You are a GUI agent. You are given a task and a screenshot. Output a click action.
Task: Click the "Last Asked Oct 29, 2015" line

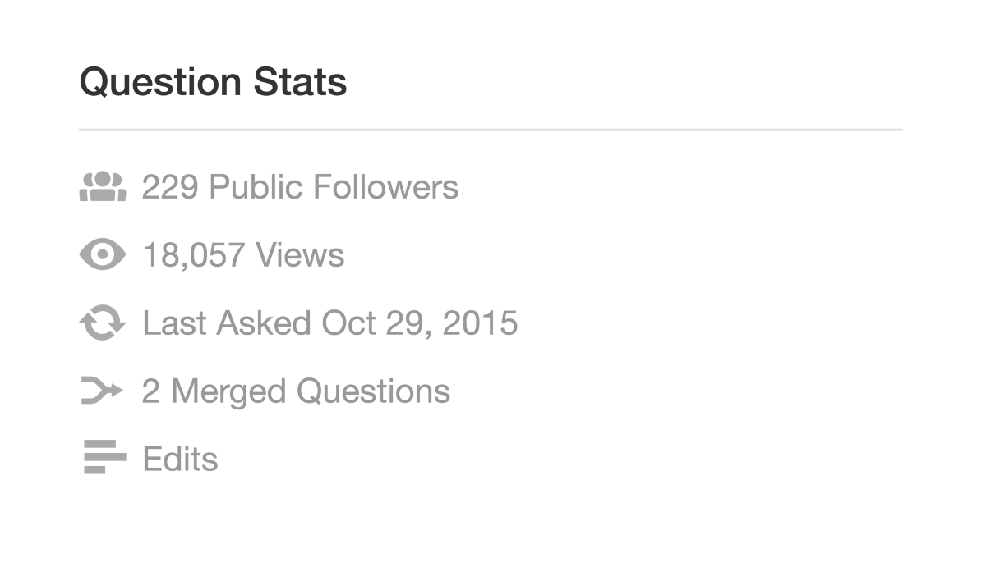329,323
